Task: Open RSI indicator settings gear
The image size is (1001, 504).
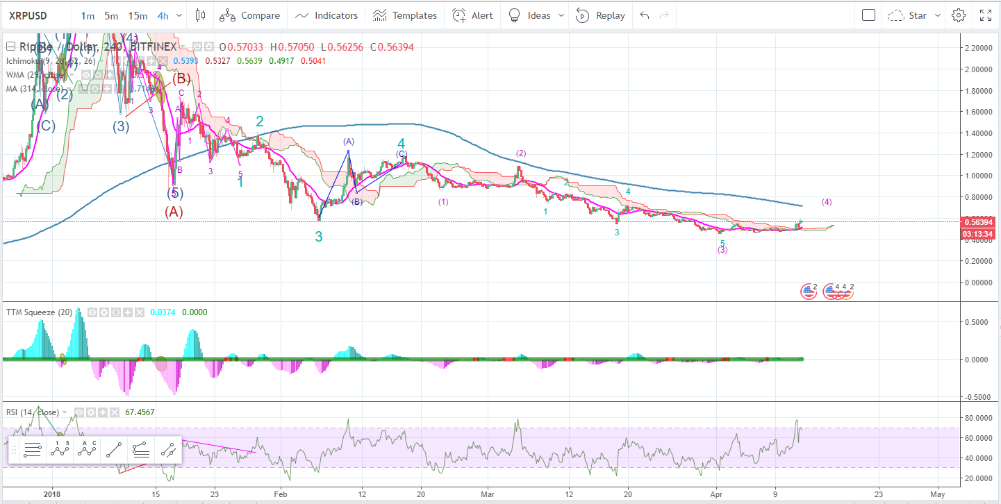Action: click(x=91, y=412)
